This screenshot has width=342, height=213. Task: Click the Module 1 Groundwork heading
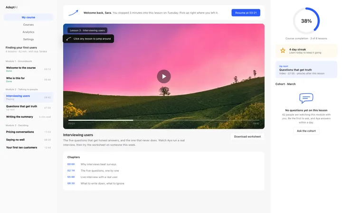click(x=19, y=61)
